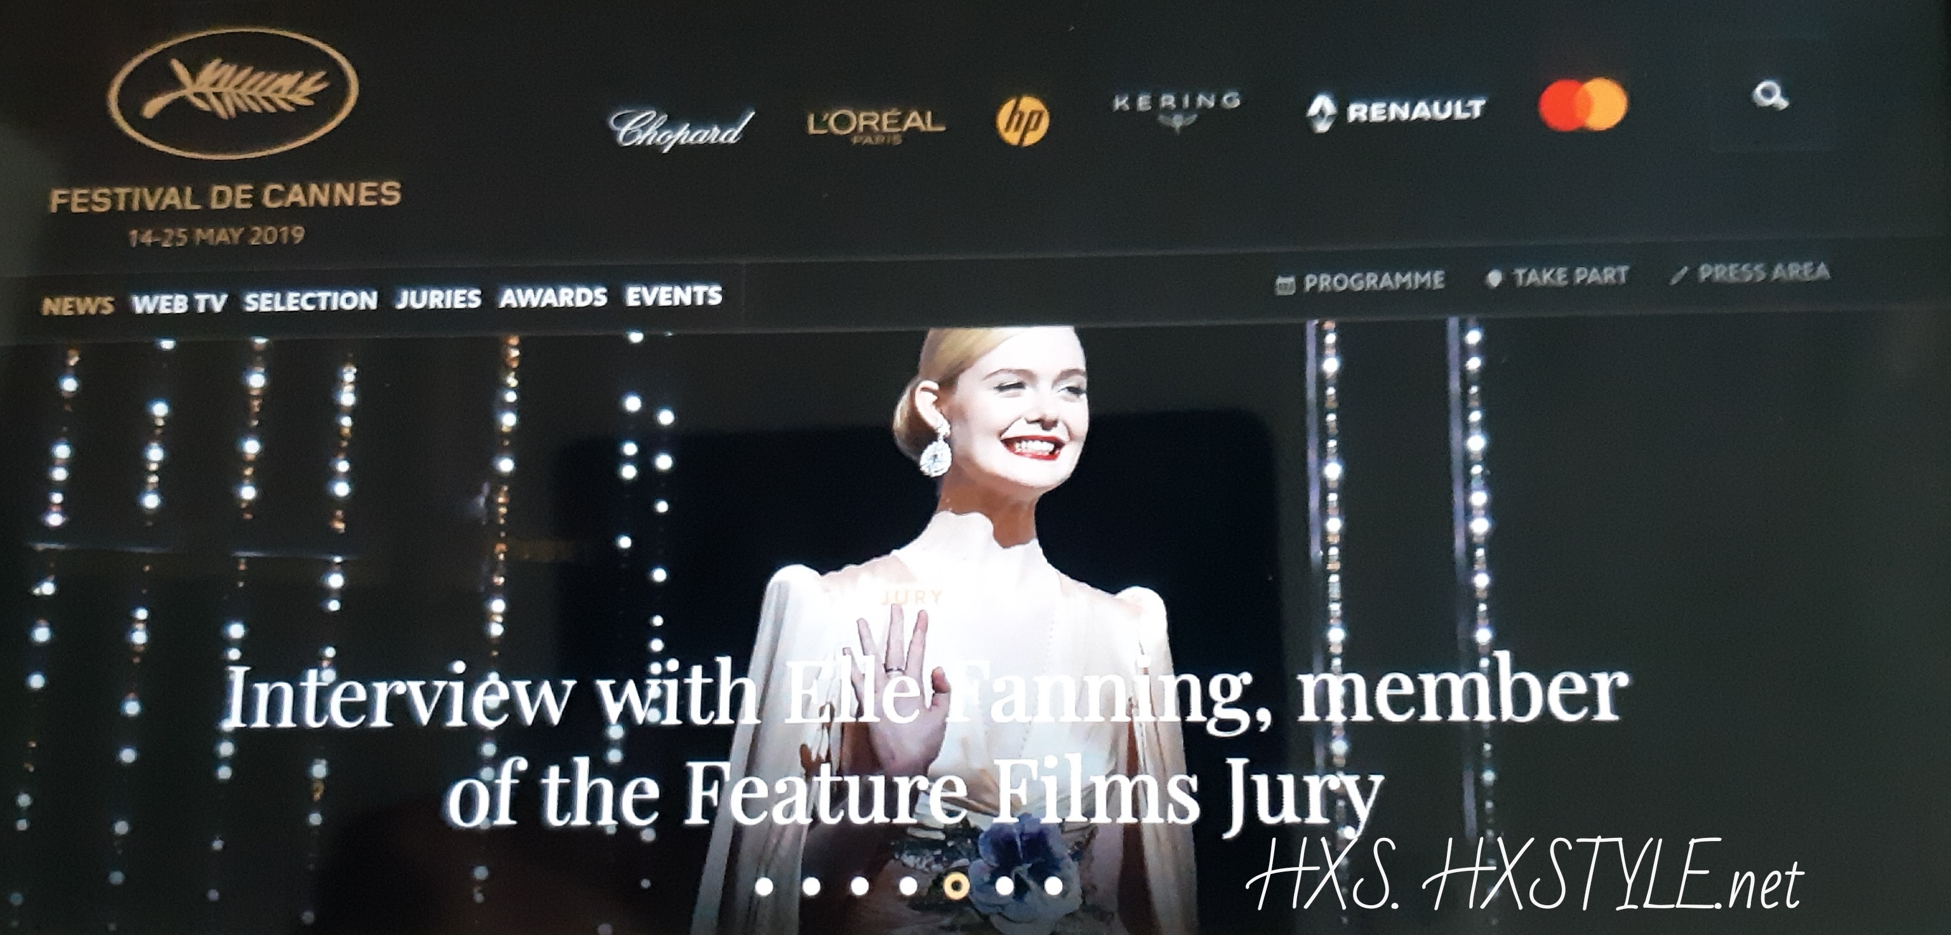Click the Mastercard circles logo

point(1582,105)
